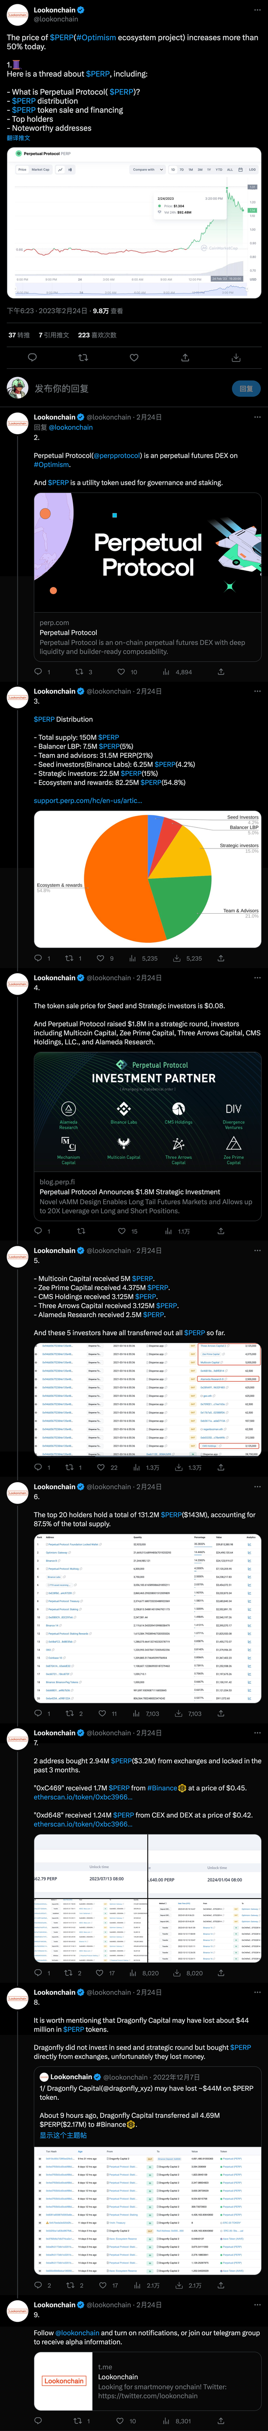268x2431 pixels.
Task: Click 翻译推文 to translate the tweet
Action: click(x=19, y=138)
